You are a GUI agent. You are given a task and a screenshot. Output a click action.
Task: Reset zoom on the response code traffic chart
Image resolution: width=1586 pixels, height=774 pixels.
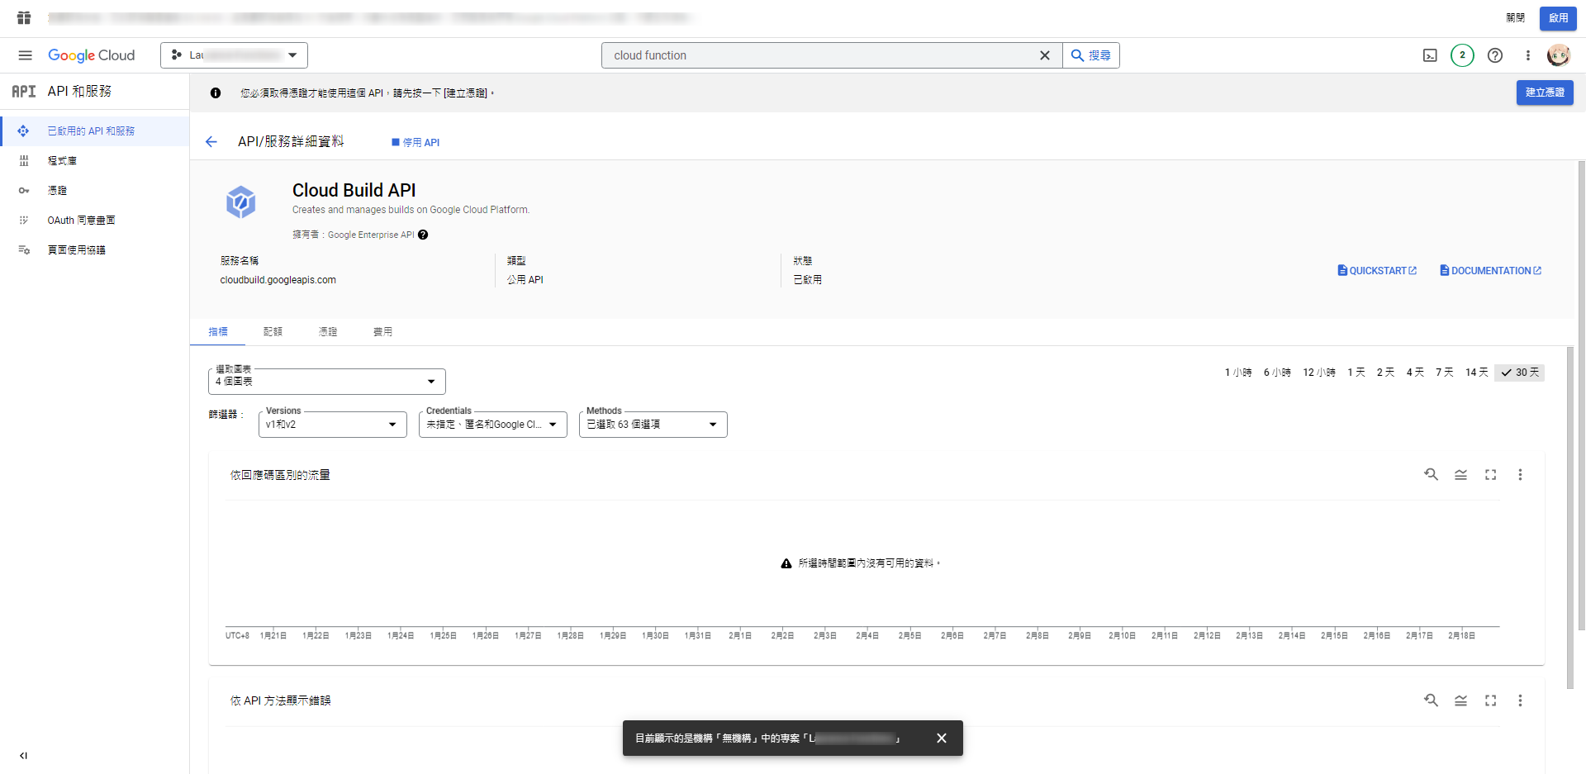click(x=1431, y=474)
